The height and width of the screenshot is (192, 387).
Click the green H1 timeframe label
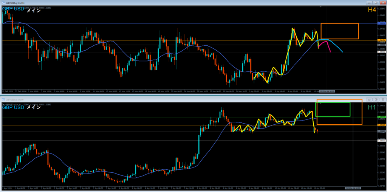click(372, 107)
